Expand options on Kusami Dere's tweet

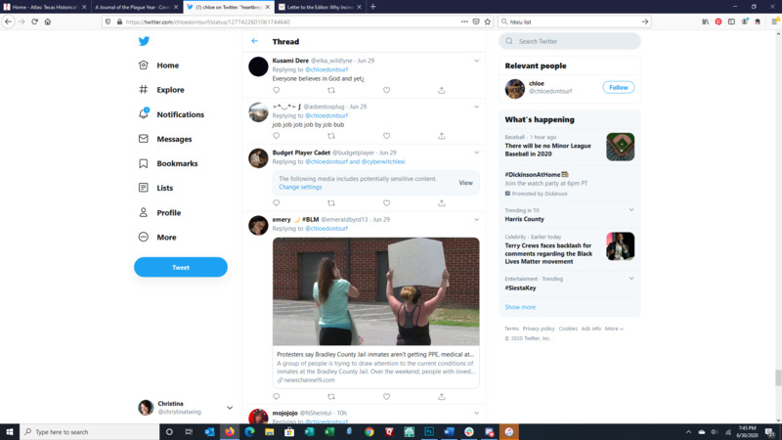click(477, 61)
